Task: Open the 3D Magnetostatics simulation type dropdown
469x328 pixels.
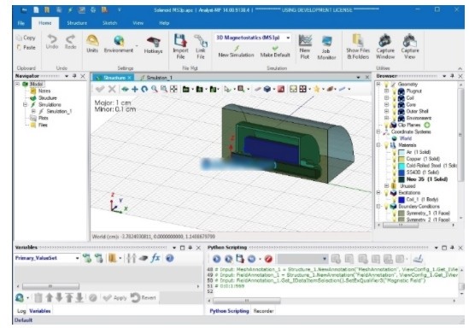Action: click(x=288, y=38)
